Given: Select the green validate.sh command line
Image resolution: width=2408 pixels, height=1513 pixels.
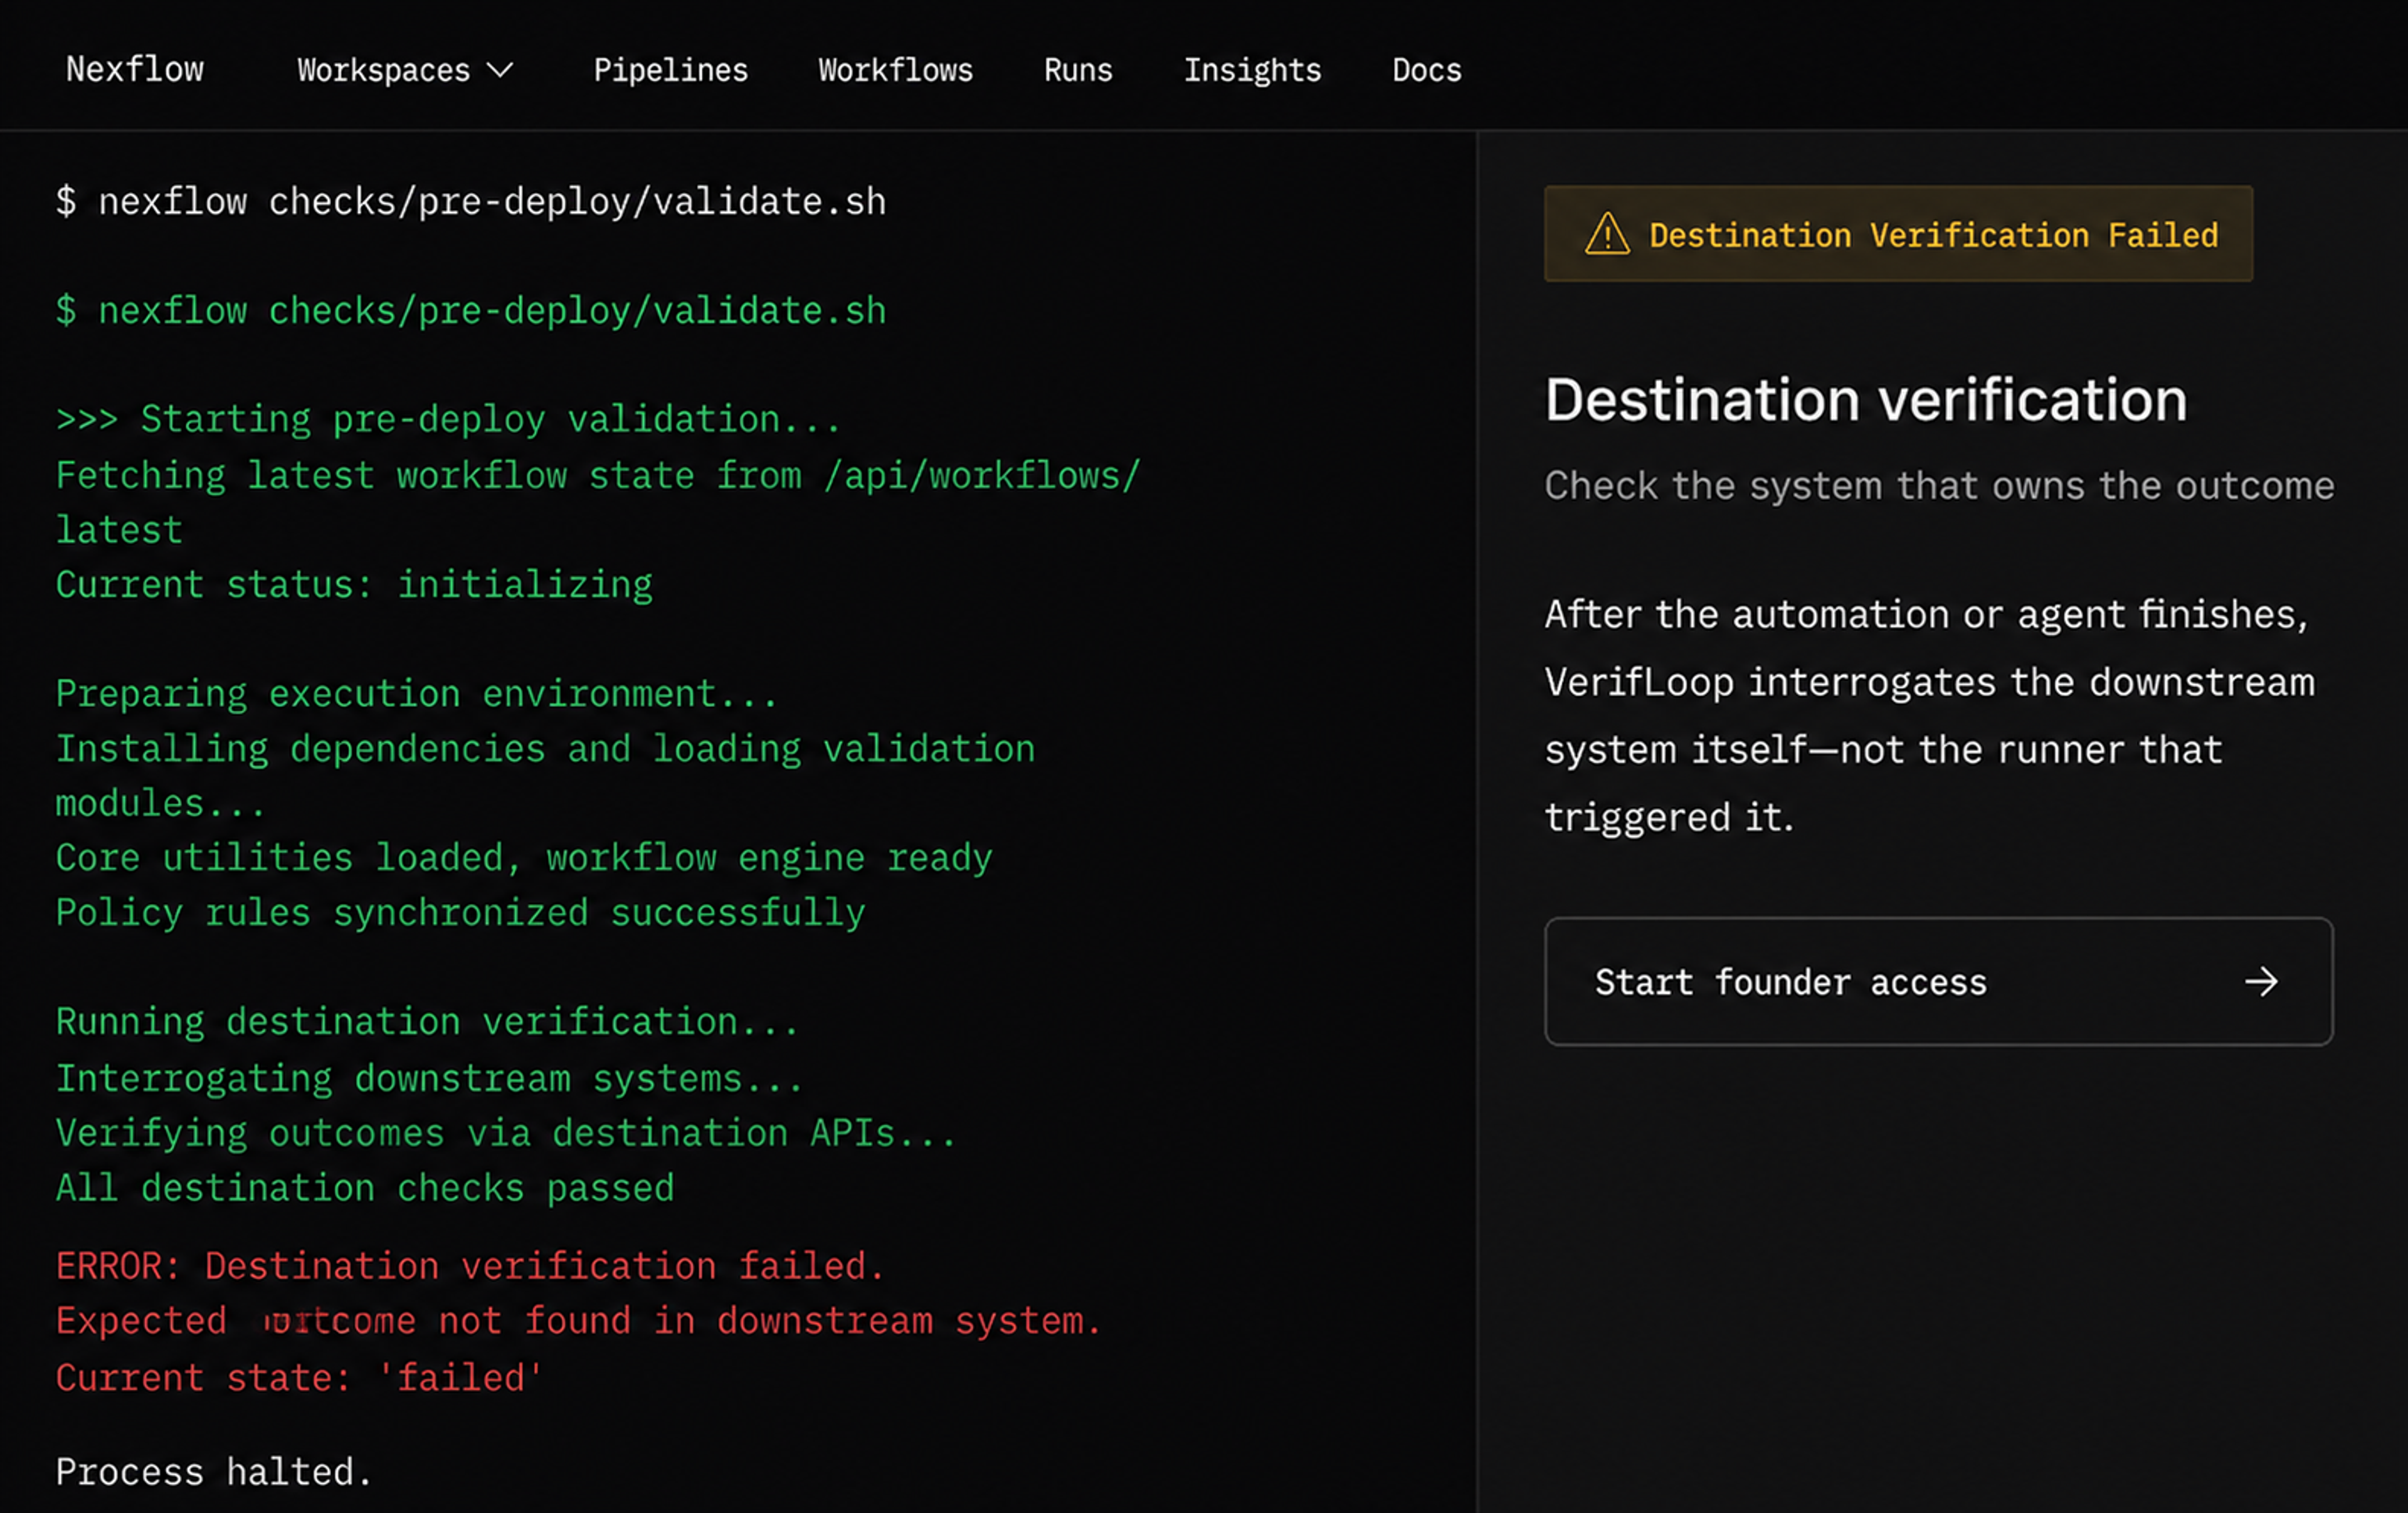Looking at the screenshot, I should tap(471, 311).
